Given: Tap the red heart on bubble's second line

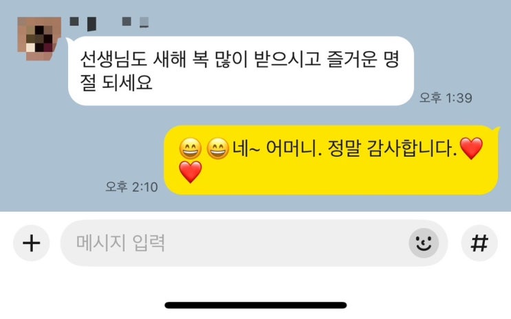Looking at the screenshot, I should tap(191, 172).
